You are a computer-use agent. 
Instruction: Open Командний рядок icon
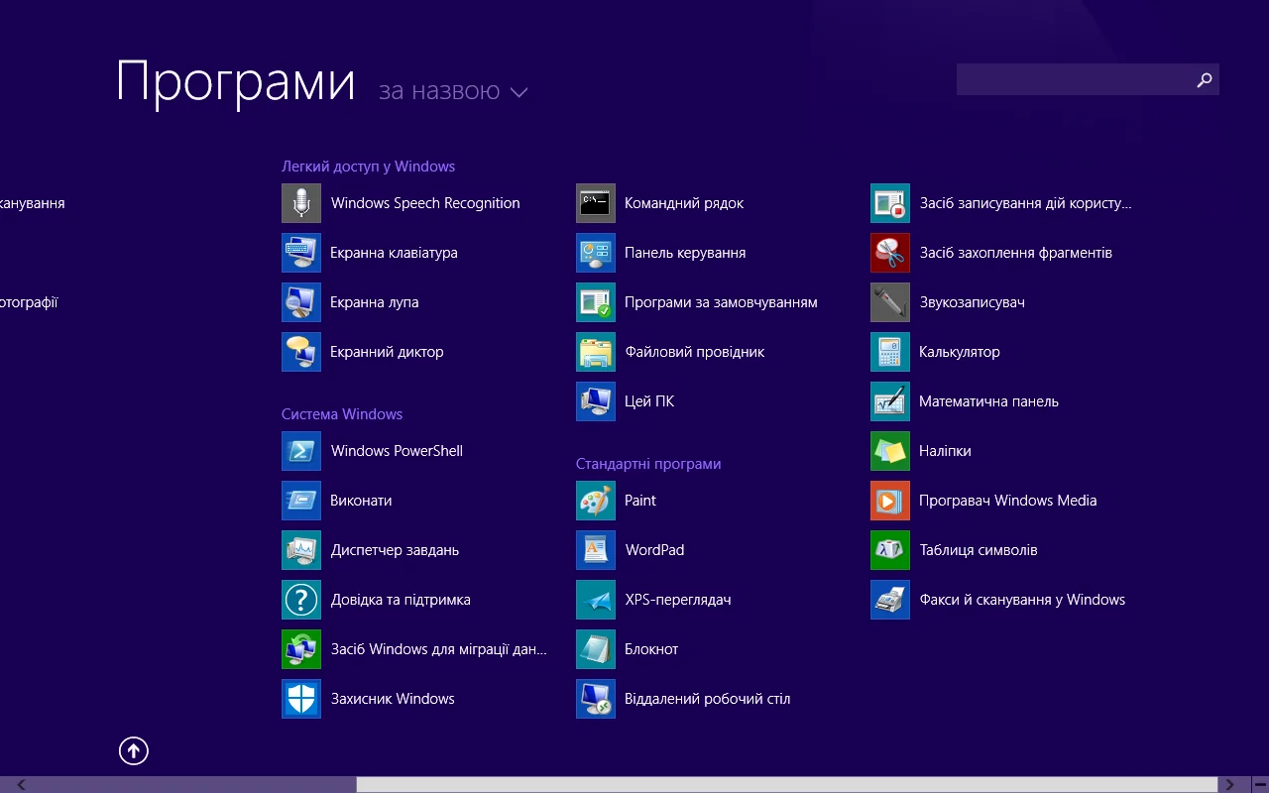coord(596,203)
